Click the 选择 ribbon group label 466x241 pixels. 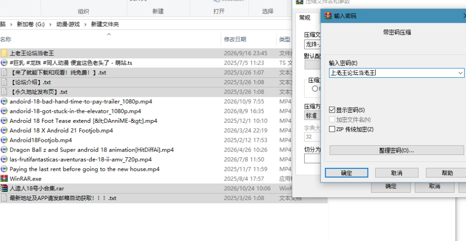tap(267, 11)
